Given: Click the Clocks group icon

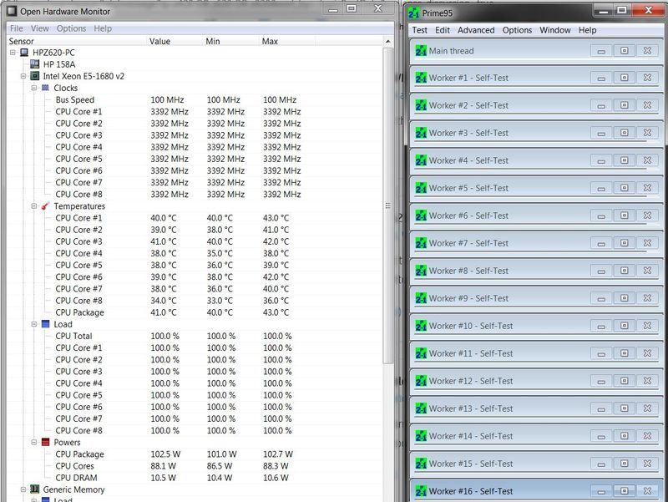Looking at the screenshot, I should 46,88.
